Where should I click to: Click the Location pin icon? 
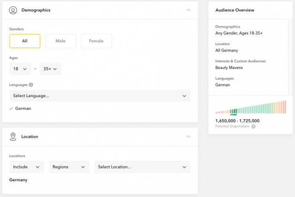[13, 137]
